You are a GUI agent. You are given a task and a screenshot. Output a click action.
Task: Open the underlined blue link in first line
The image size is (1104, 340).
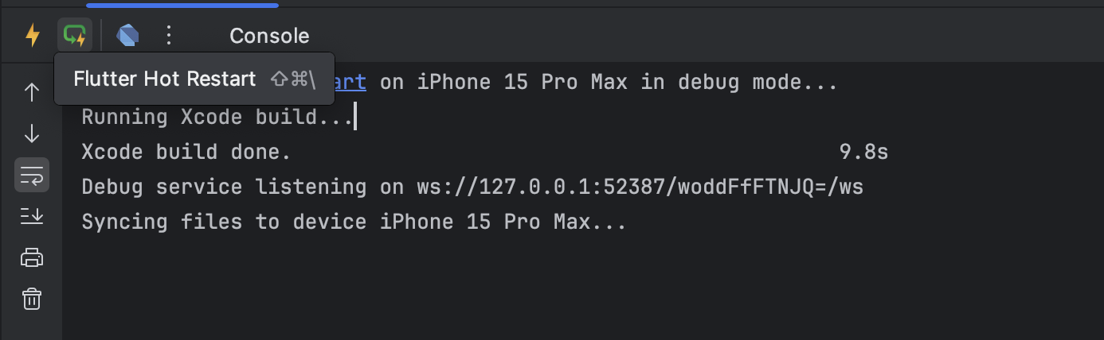tap(350, 82)
